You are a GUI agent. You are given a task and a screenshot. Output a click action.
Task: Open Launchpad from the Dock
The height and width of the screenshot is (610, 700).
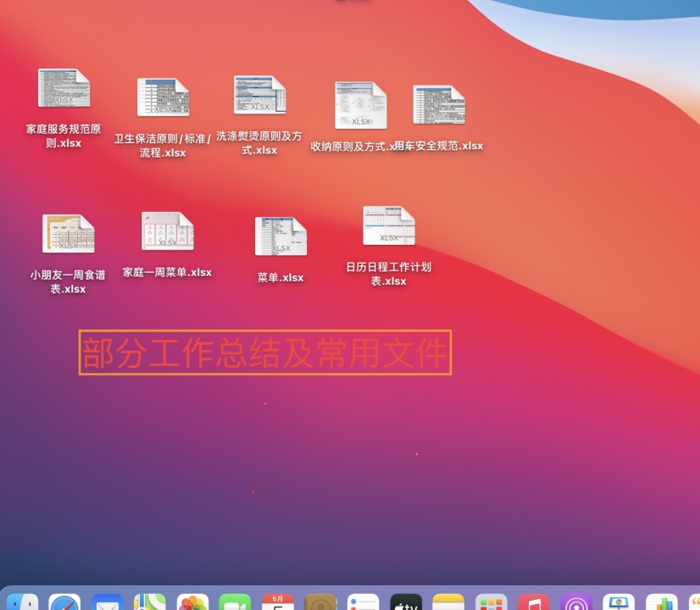[x=491, y=602]
